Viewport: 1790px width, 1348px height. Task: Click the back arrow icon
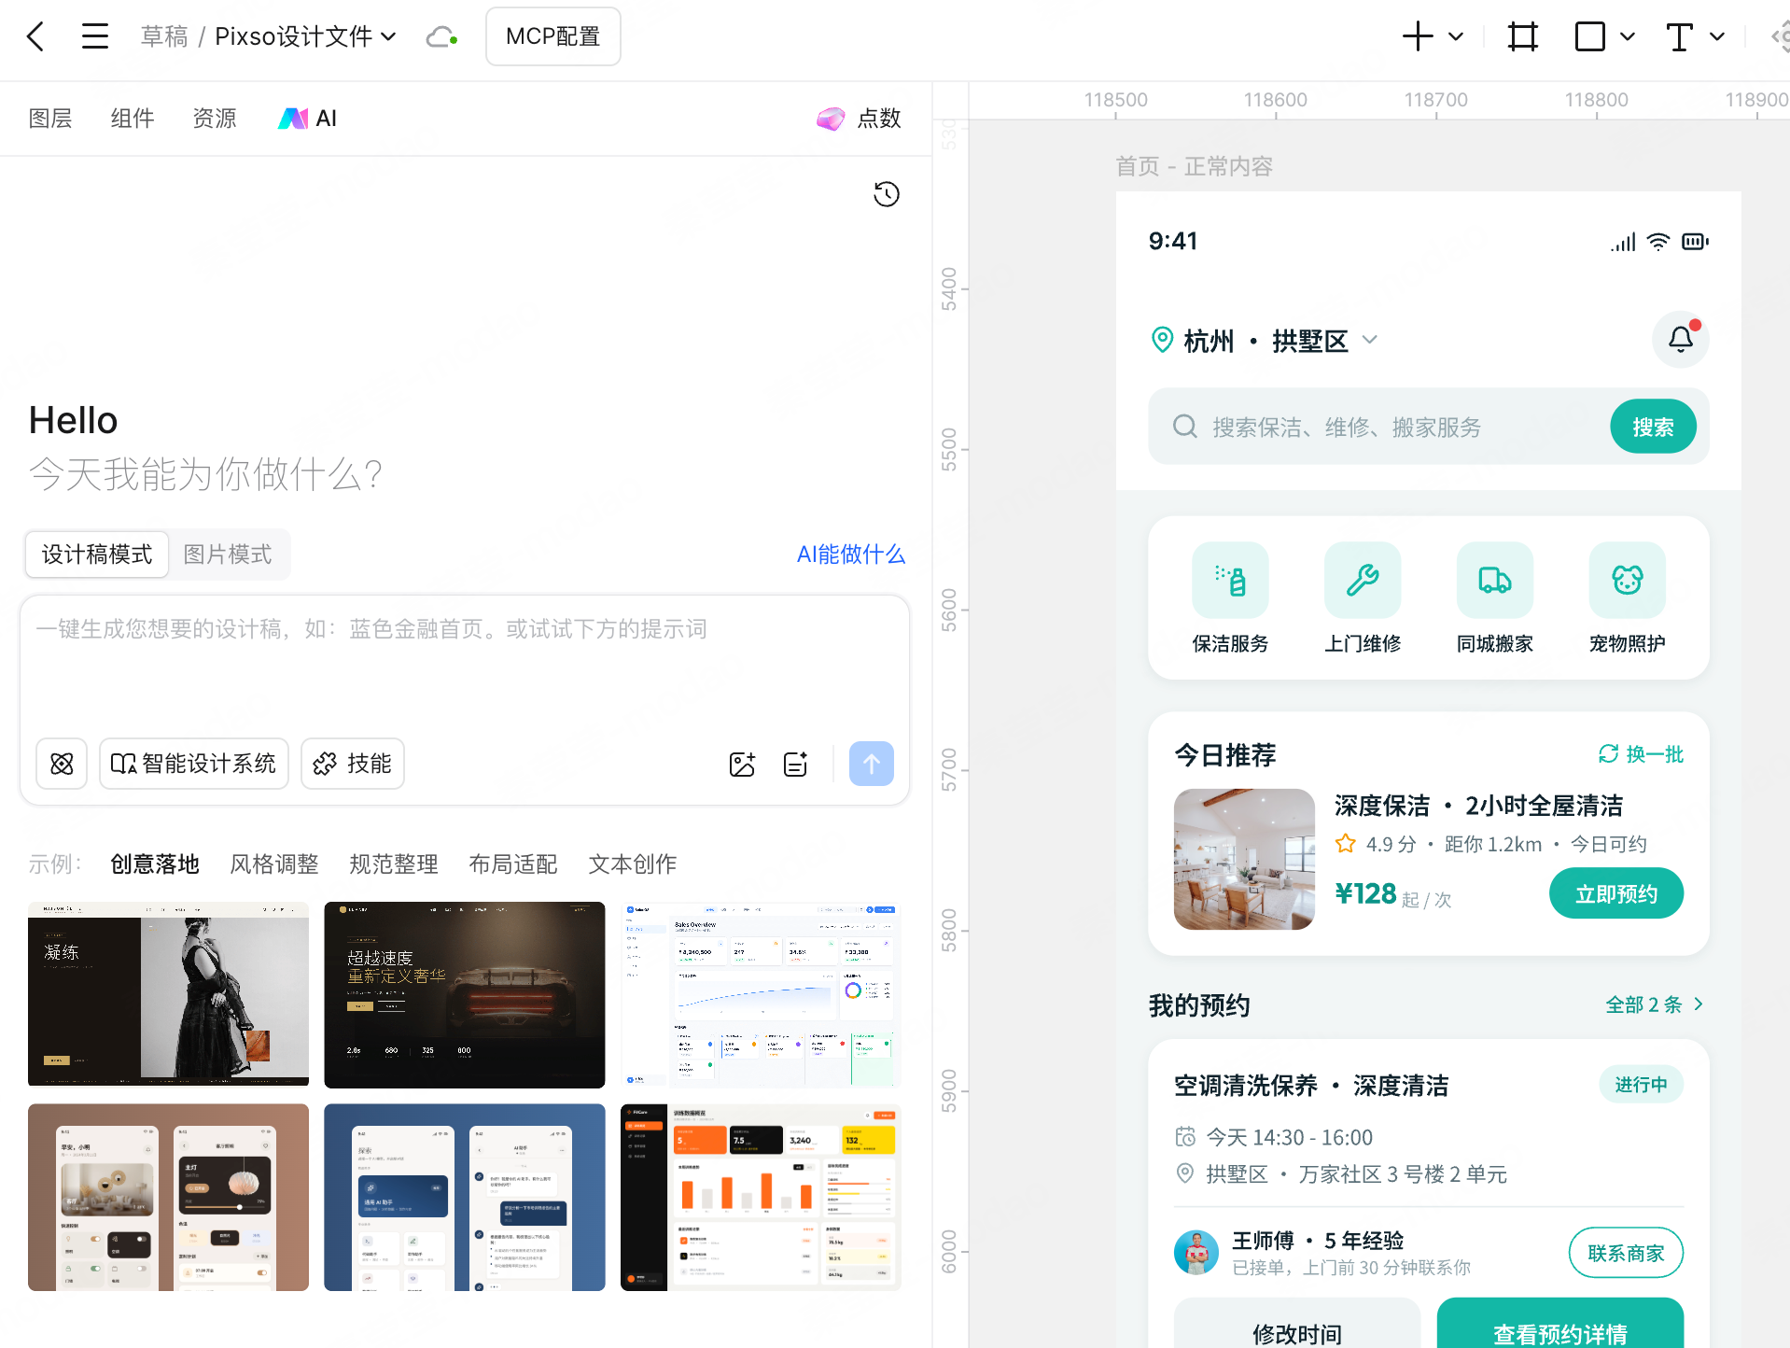[x=35, y=36]
